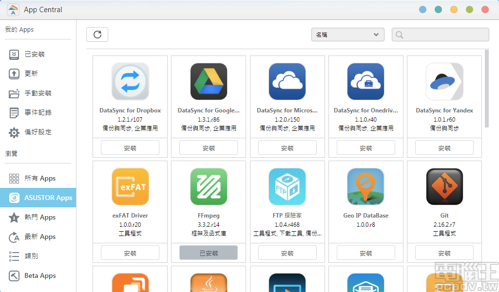Select the Geo IP DataBase icon

click(366, 186)
